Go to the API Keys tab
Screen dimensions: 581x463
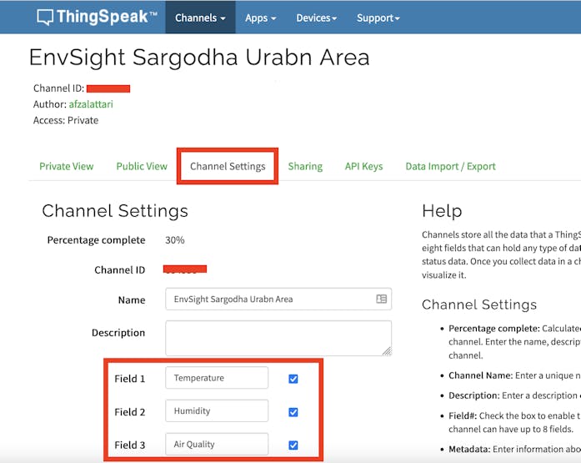click(364, 167)
